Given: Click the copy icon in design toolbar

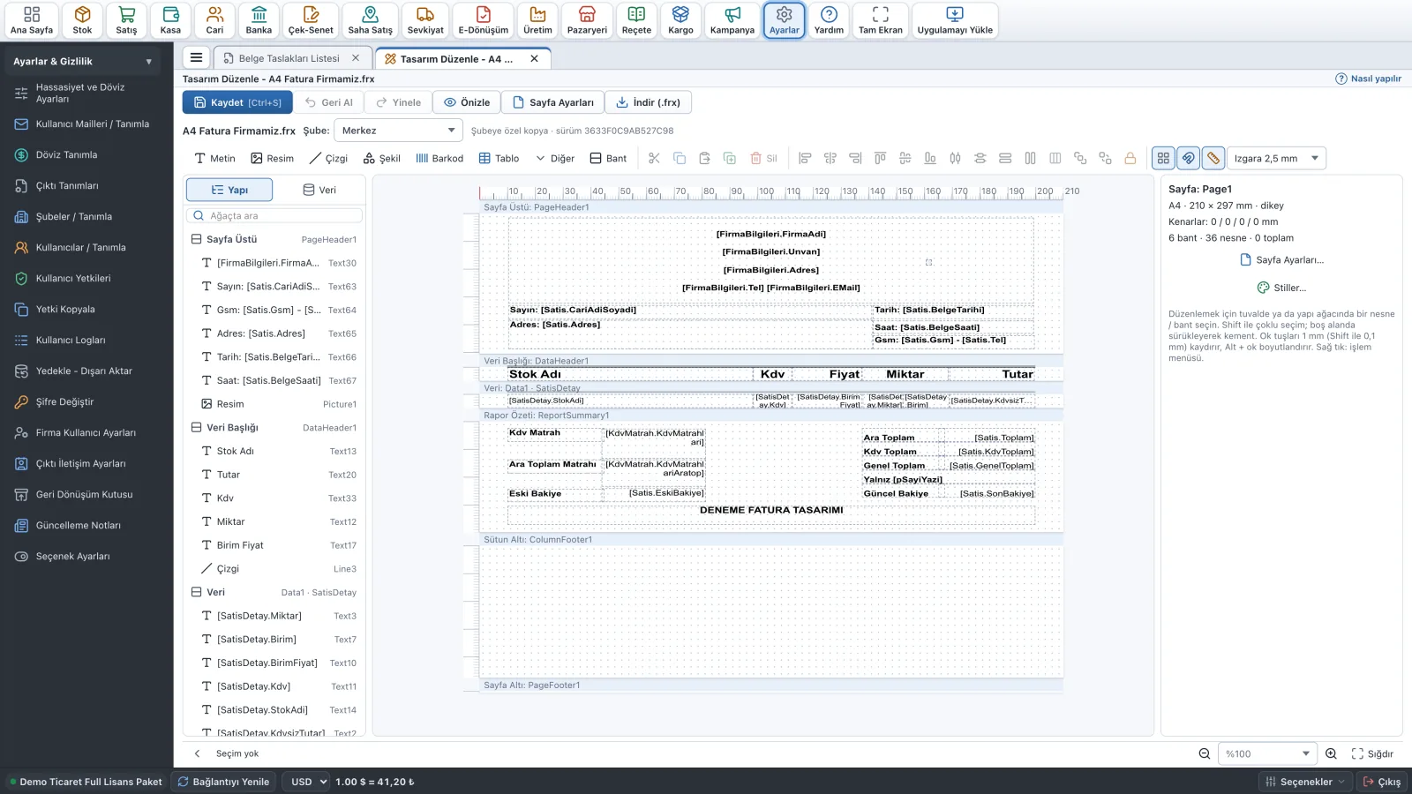Looking at the screenshot, I should pos(680,158).
